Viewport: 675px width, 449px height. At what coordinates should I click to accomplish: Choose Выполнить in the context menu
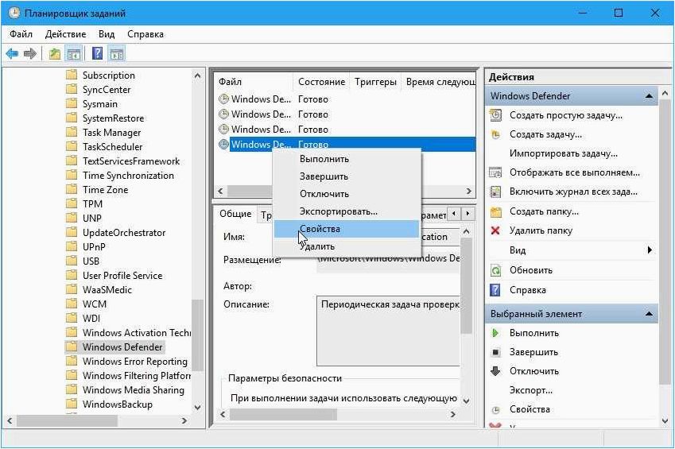coord(347,159)
